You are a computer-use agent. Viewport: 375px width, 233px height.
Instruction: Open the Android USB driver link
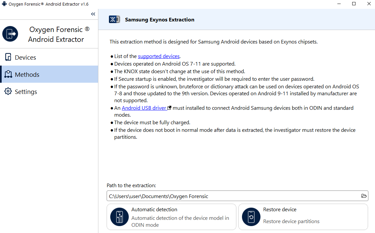point(144,108)
